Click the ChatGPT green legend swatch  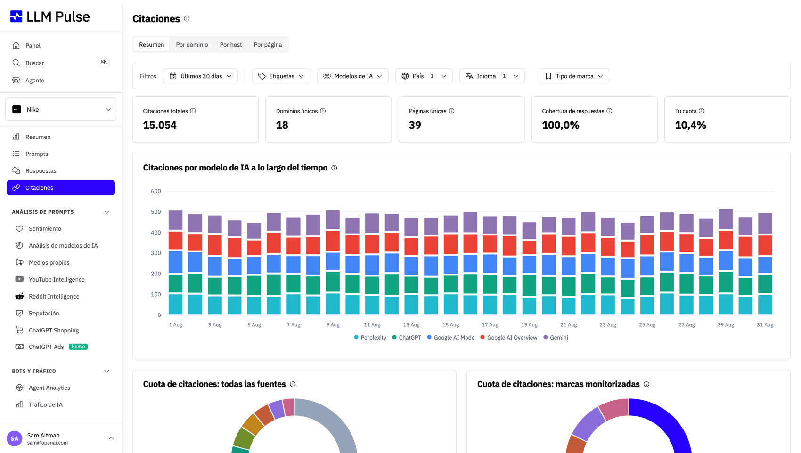point(394,337)
